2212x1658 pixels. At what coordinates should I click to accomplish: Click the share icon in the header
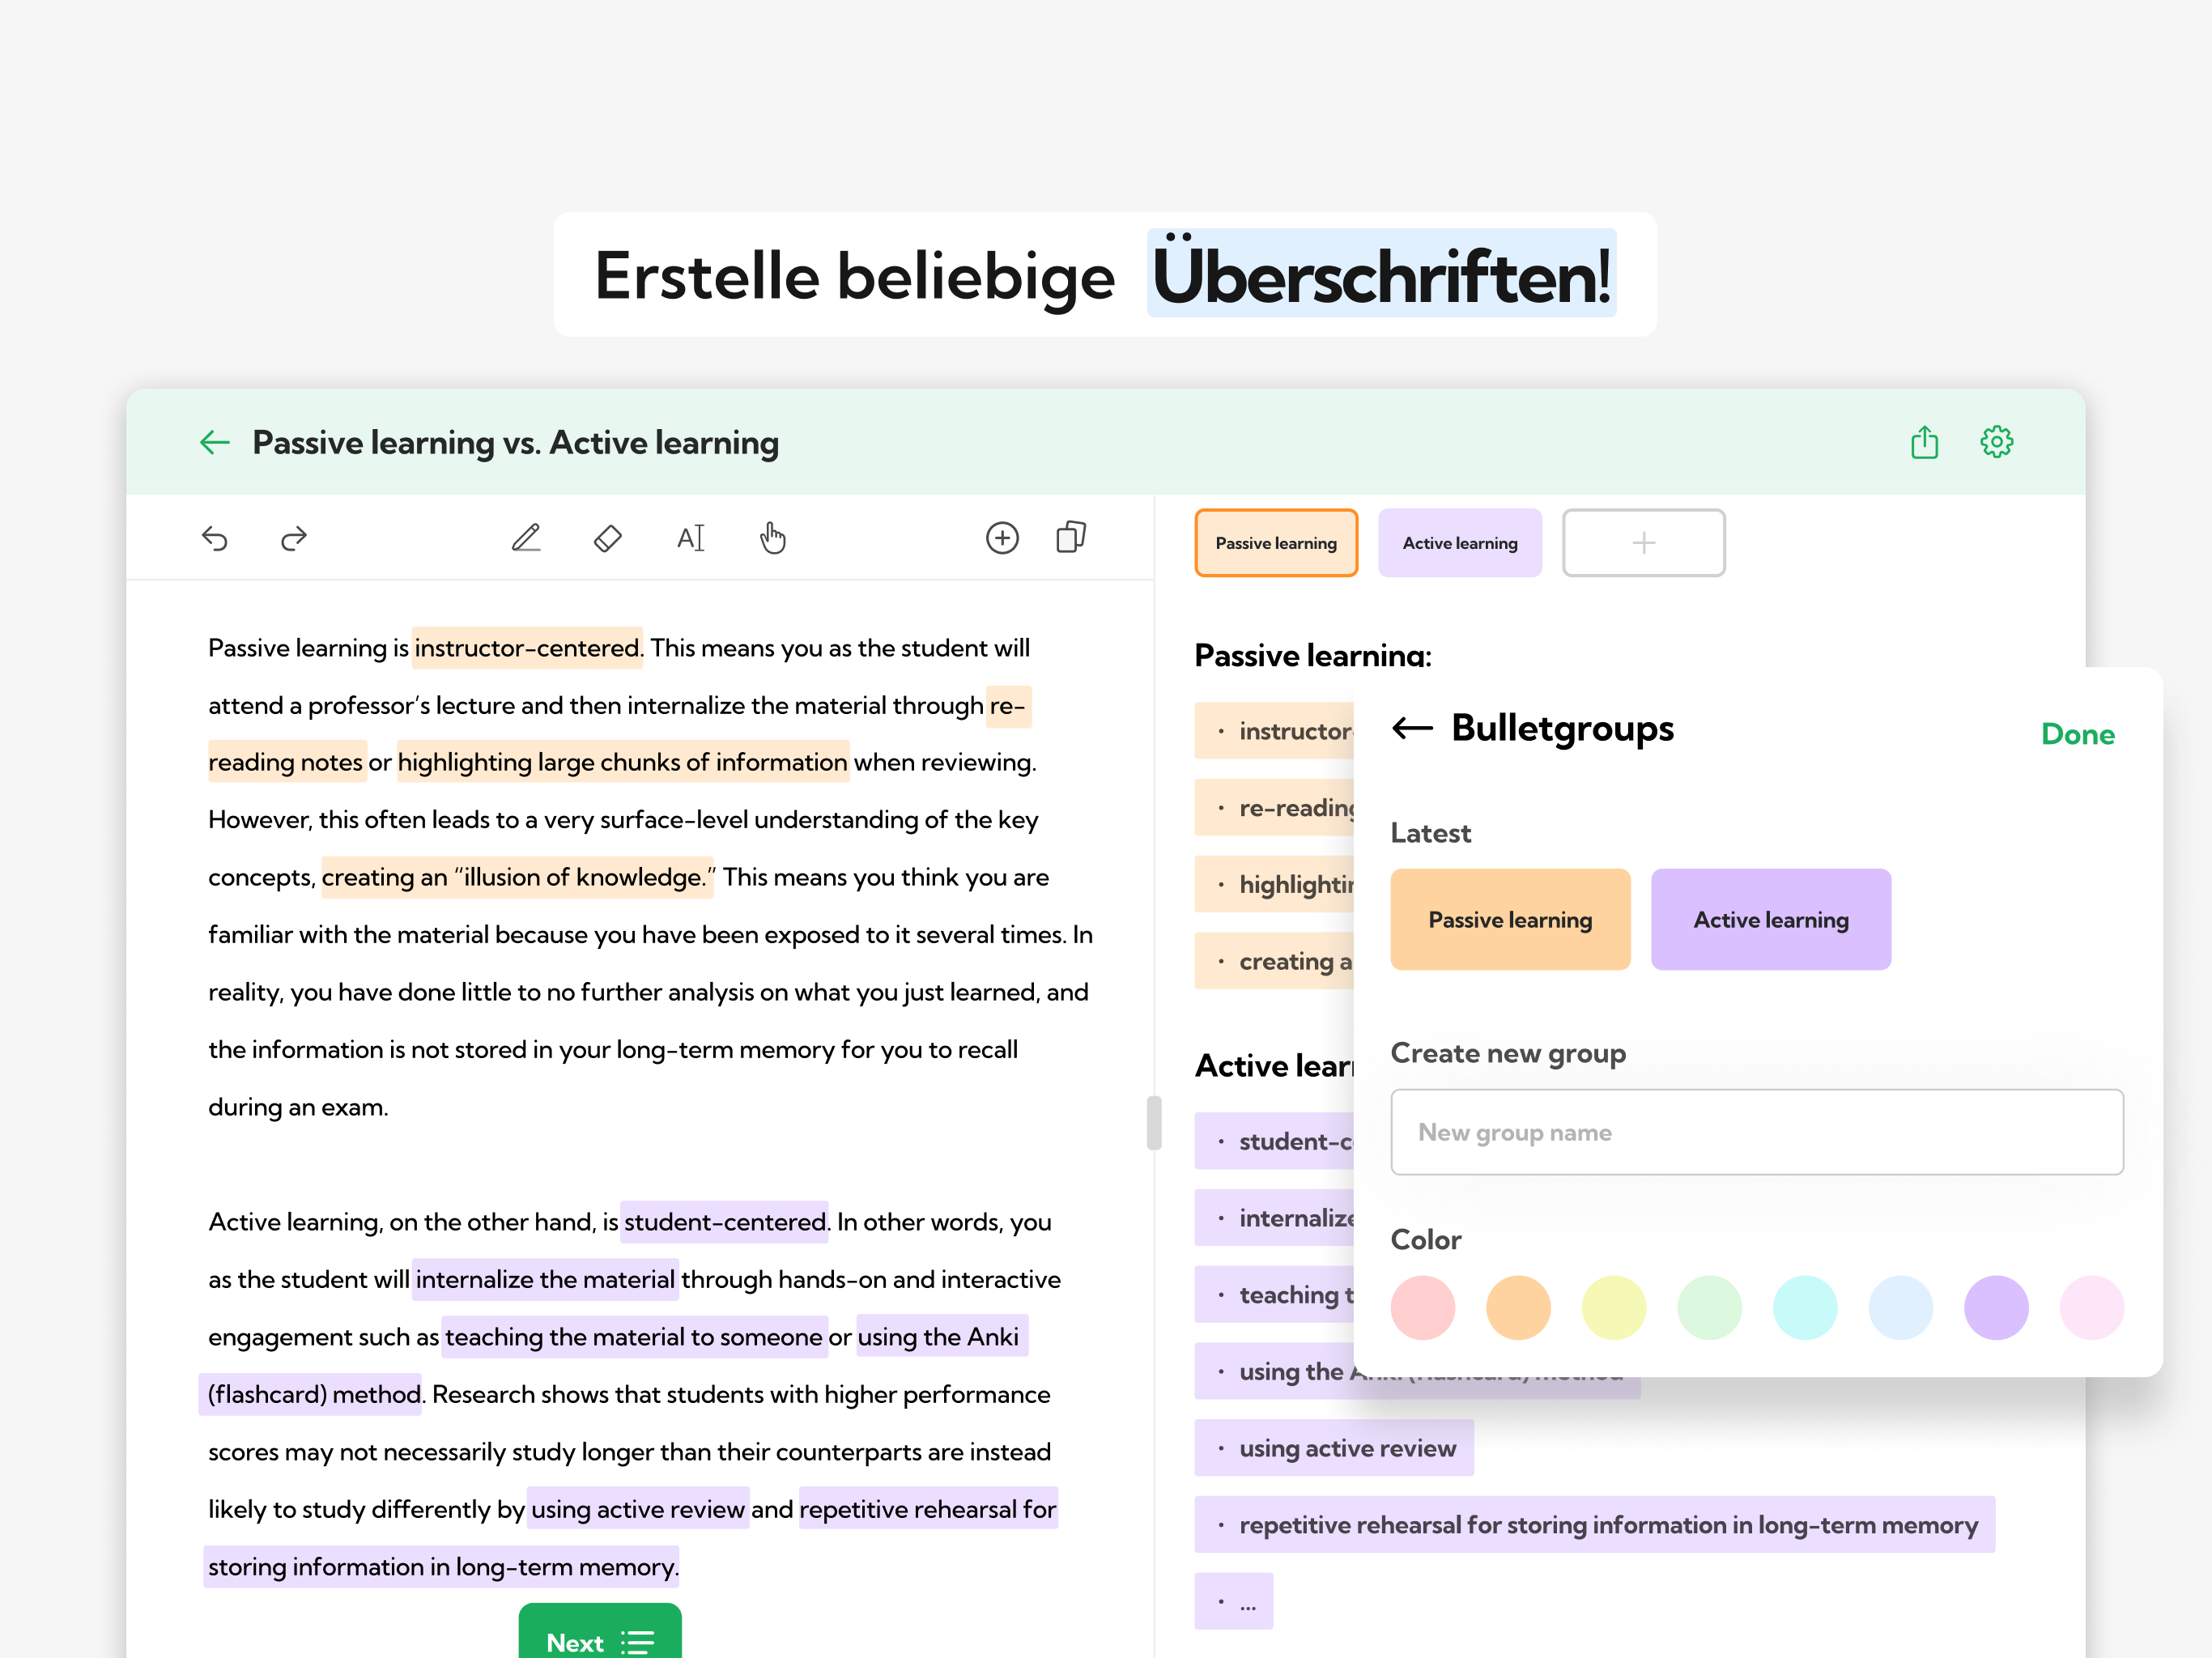coord(1924,441)
